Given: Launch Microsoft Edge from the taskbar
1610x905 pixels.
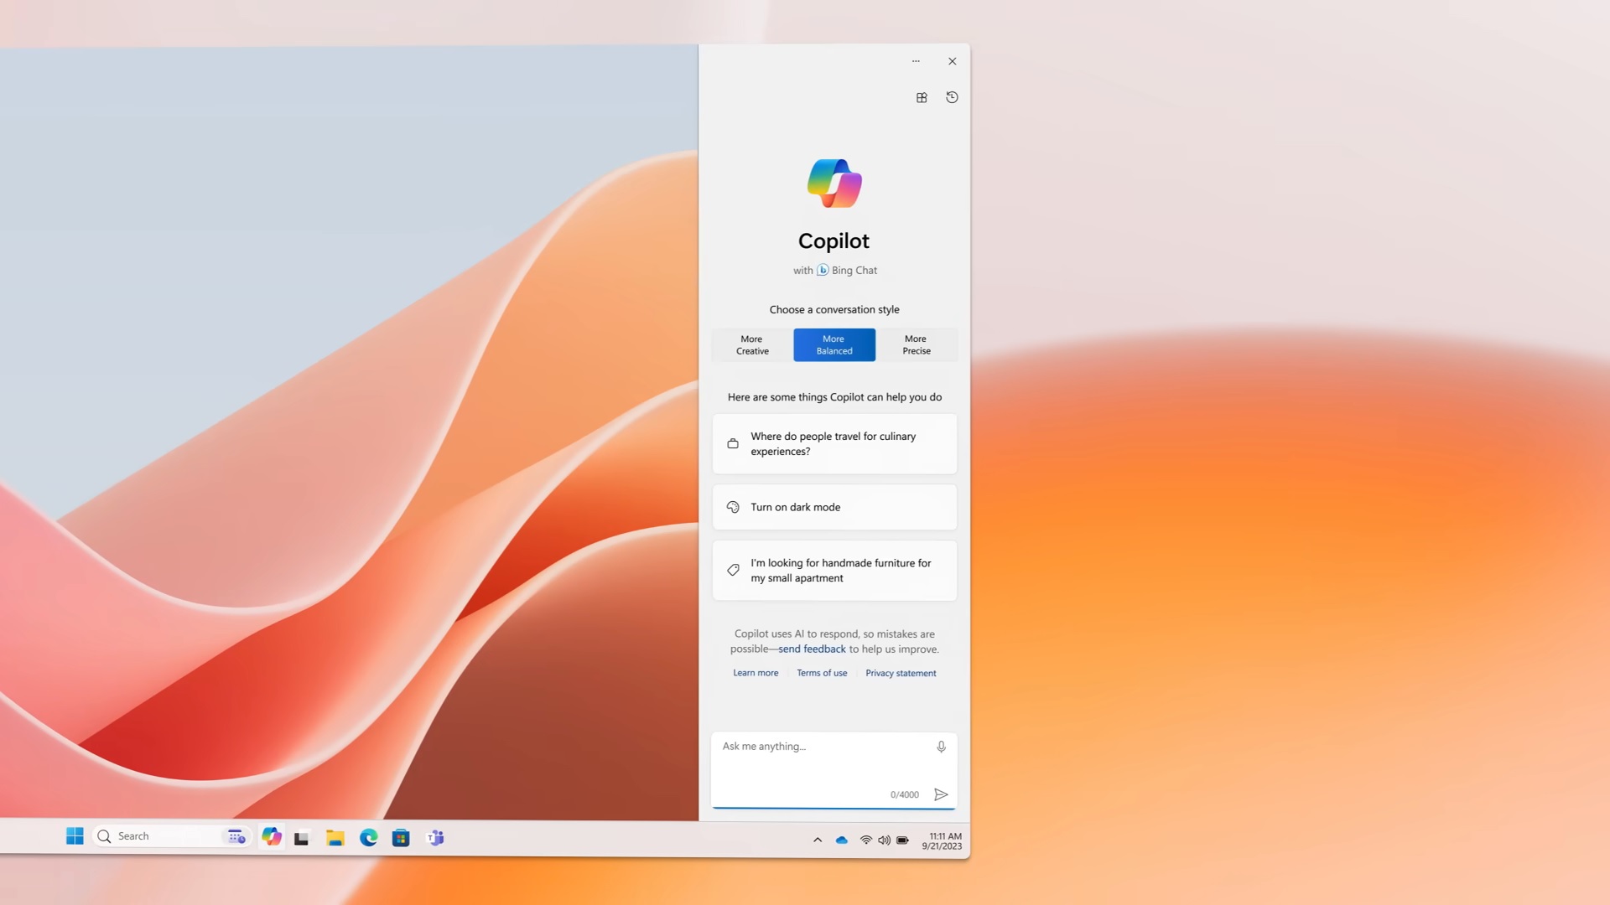Looking at the screenshot, I should 369,836.
